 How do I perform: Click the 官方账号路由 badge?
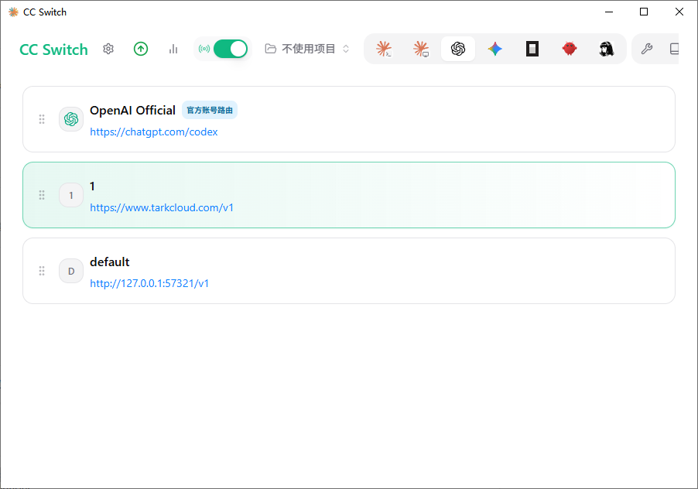[x=210, y=111]
